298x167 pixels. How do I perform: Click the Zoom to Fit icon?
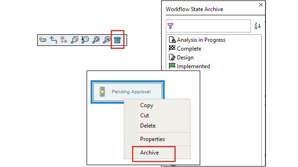(x=96, y=40)
